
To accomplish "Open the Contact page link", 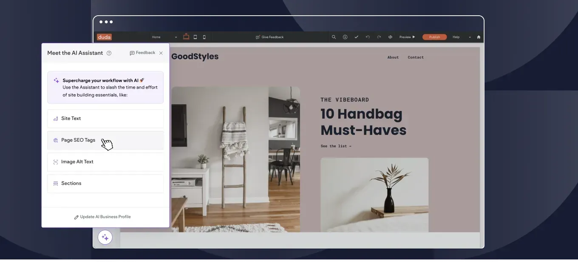I will point(416,57).
